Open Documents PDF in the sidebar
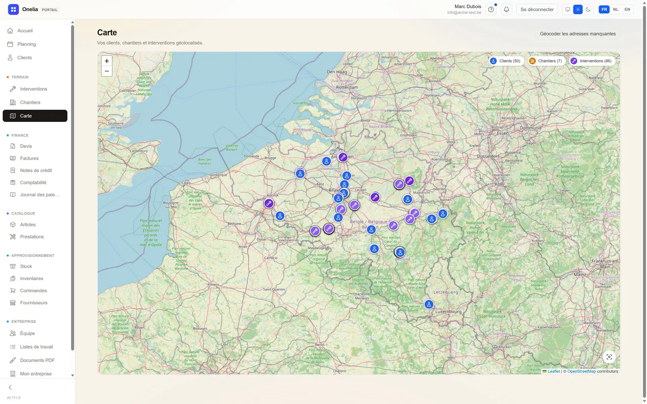Viewport: 647px width, 404px height. (35, 360)
